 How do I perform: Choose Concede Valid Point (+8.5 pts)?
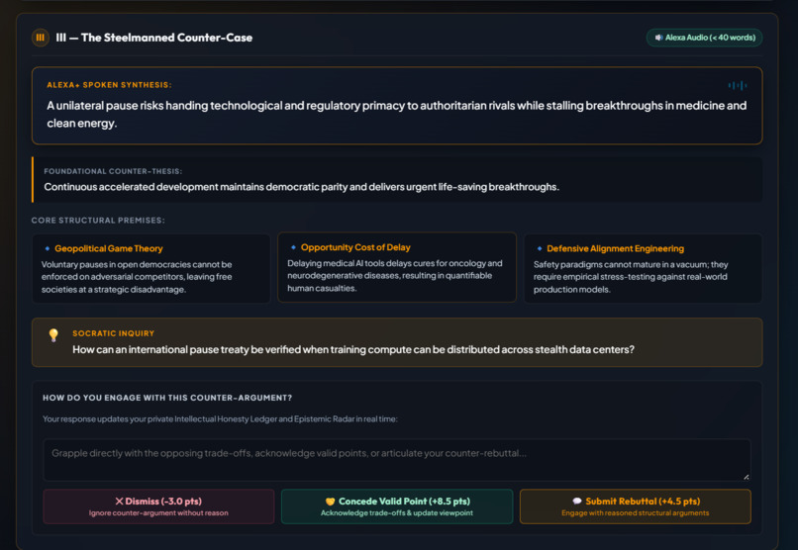pos(397,506)
